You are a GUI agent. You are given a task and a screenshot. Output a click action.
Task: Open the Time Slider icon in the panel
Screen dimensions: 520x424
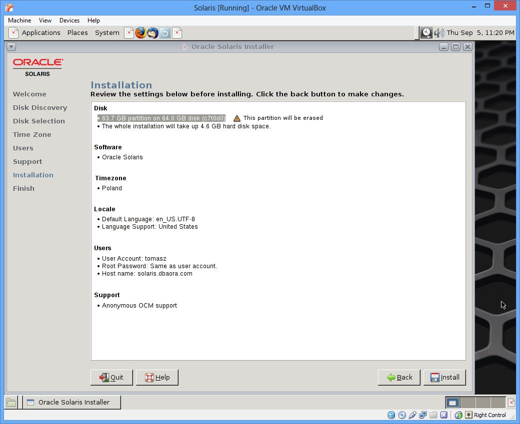[165, 33]
